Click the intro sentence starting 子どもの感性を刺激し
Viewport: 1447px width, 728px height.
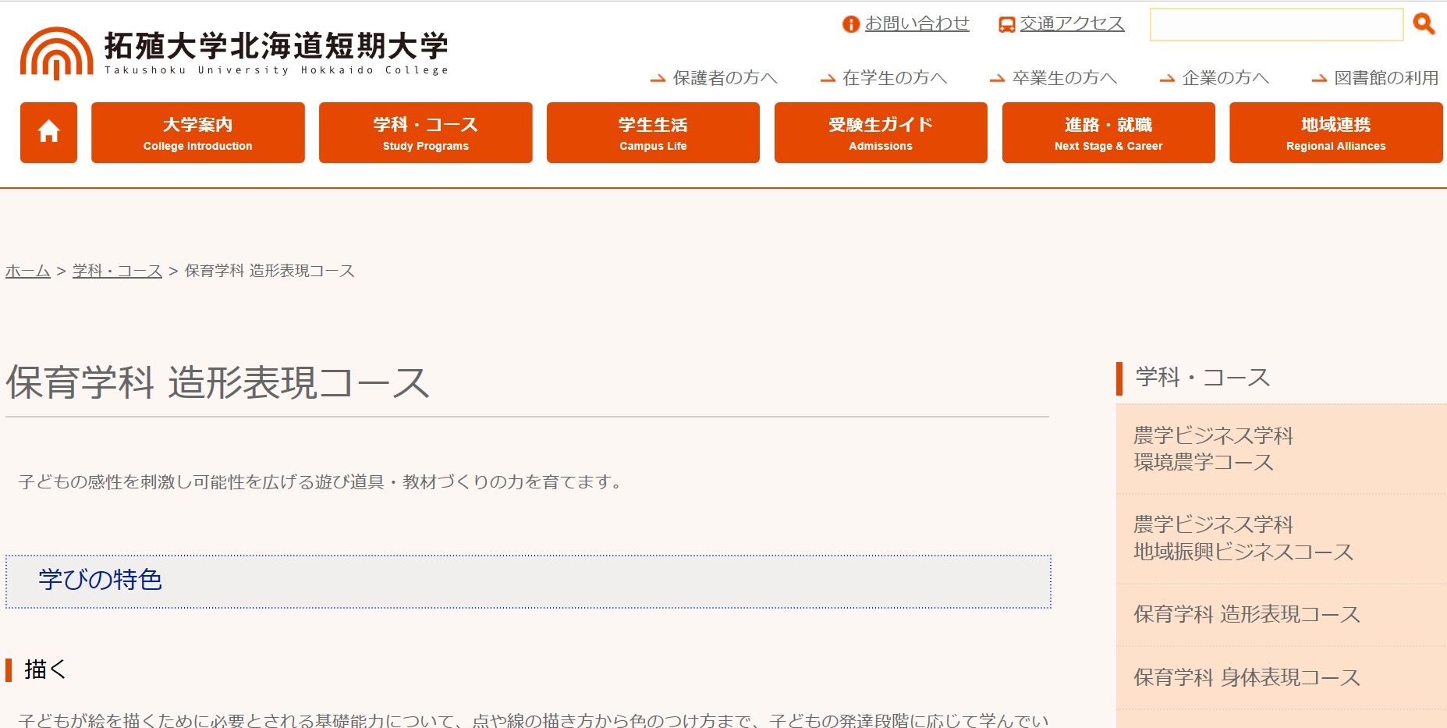click(322, 482)
